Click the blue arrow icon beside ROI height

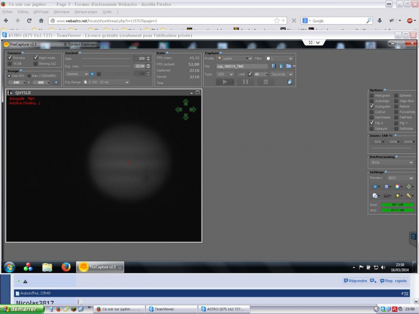click(56, 82)
